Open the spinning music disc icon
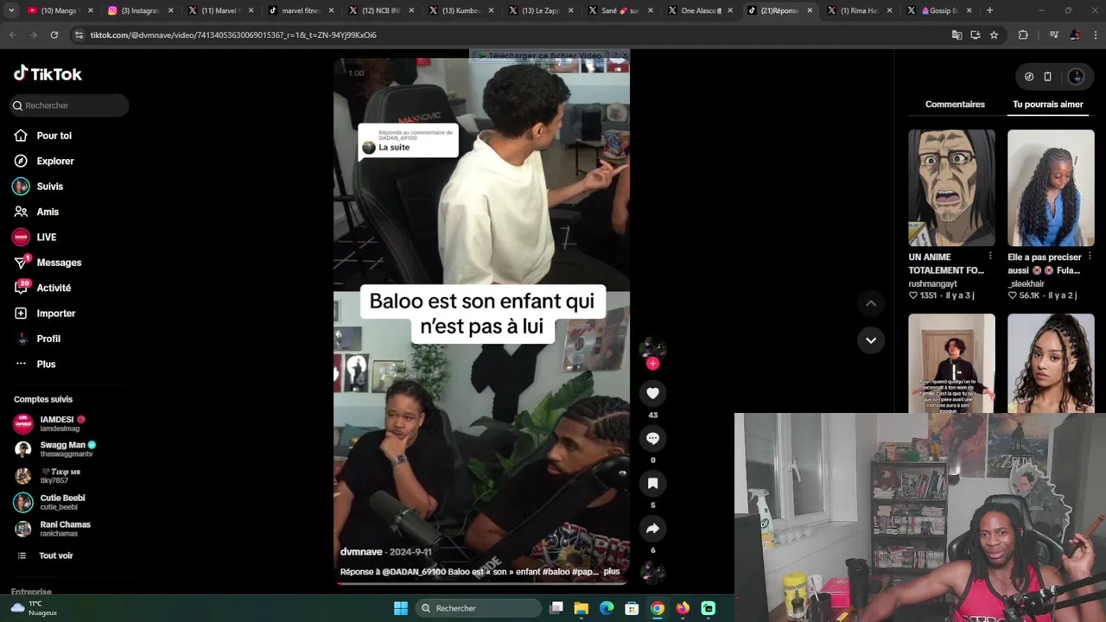This screenshot has height=622, width=1106. point(652,573)
